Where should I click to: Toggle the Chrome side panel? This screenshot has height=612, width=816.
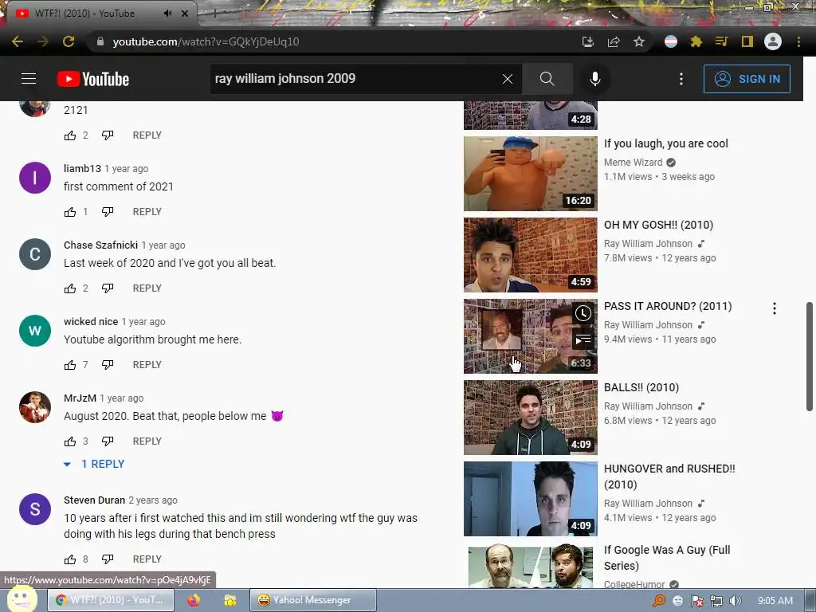[747, 41]
